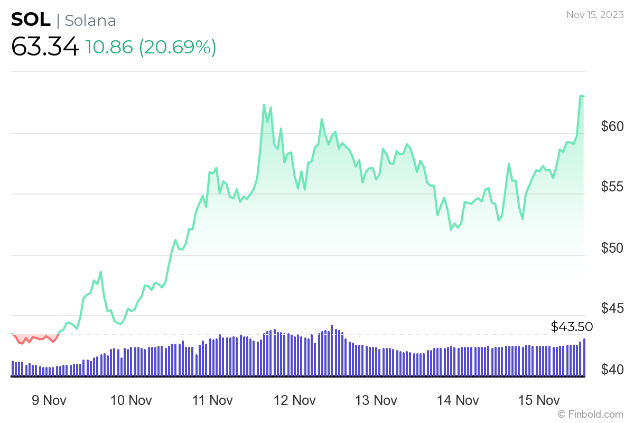Open the Finbold.com watermark link
The width and height of the screenshot is (634, 423).
click(x=590, y=414)
